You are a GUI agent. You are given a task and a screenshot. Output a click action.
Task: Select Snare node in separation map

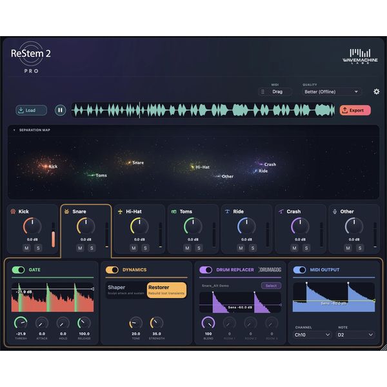[130, 163]
